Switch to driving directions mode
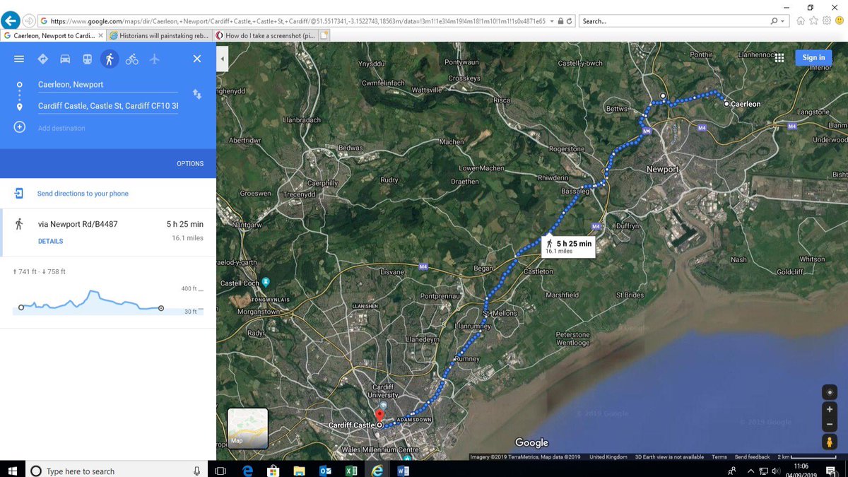 (x=65, y=59)
